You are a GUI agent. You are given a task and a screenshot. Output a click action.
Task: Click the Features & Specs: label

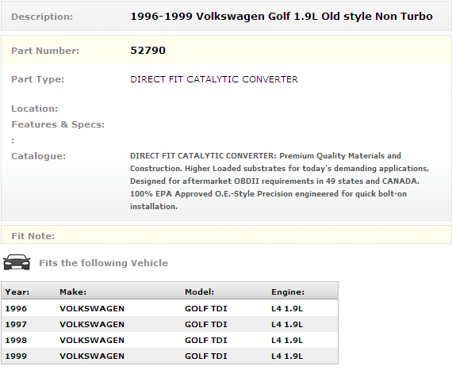[x=58, y=124]
